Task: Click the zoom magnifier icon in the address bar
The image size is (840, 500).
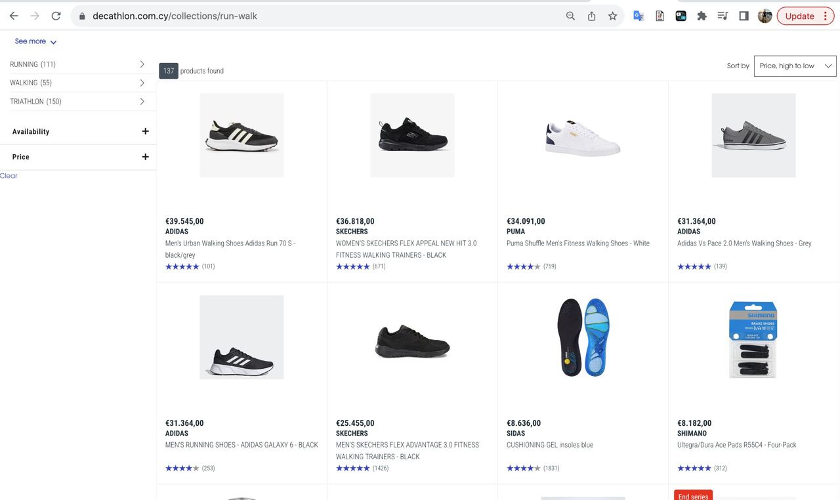Action: coord(570,16)
